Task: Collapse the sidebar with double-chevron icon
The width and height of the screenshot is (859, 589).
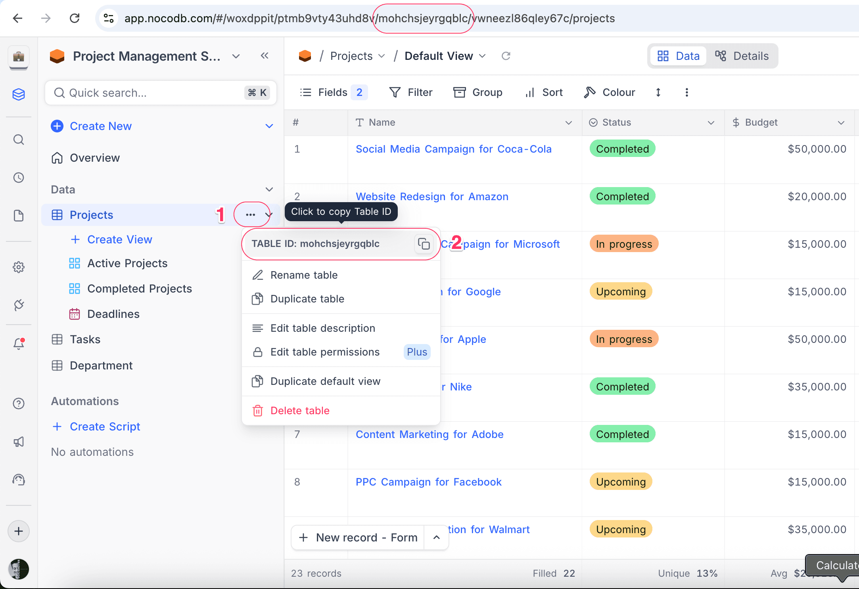Action: point(265,56)
